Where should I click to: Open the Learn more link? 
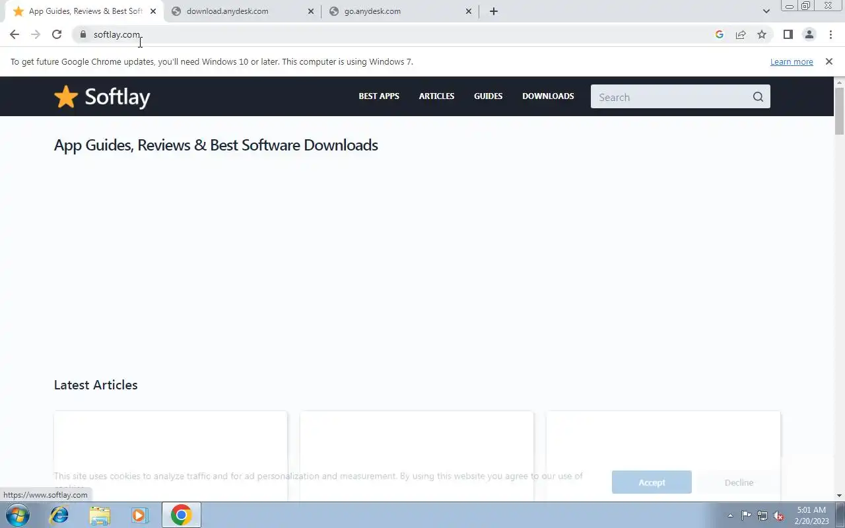click(x=792, y=61)
